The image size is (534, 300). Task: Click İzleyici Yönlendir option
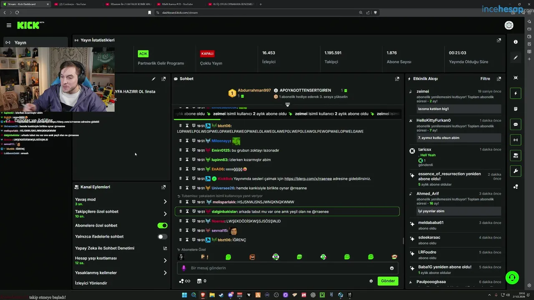[91, 283]
